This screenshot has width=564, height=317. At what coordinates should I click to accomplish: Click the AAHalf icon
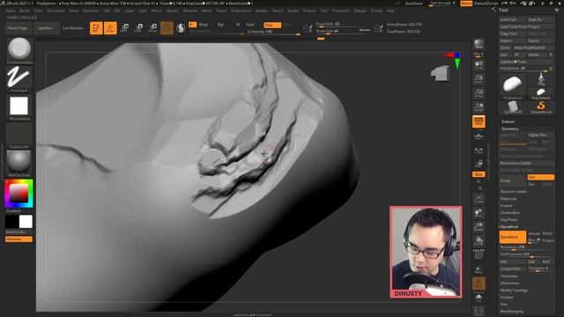[479, 107]
